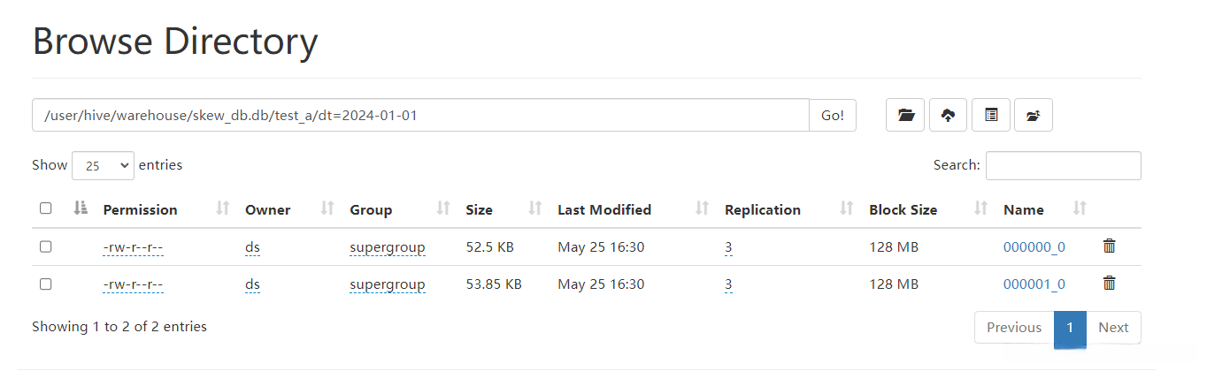Toggle the select-all header checkbox
Viewport: 1207px width, 371px height.
(46, 208)
